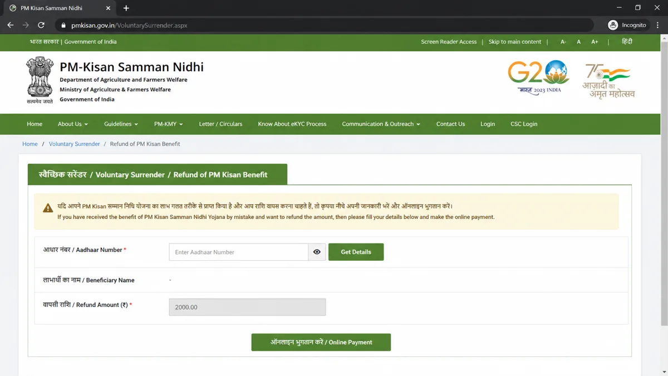Open the Home menu item

(35, 124)
